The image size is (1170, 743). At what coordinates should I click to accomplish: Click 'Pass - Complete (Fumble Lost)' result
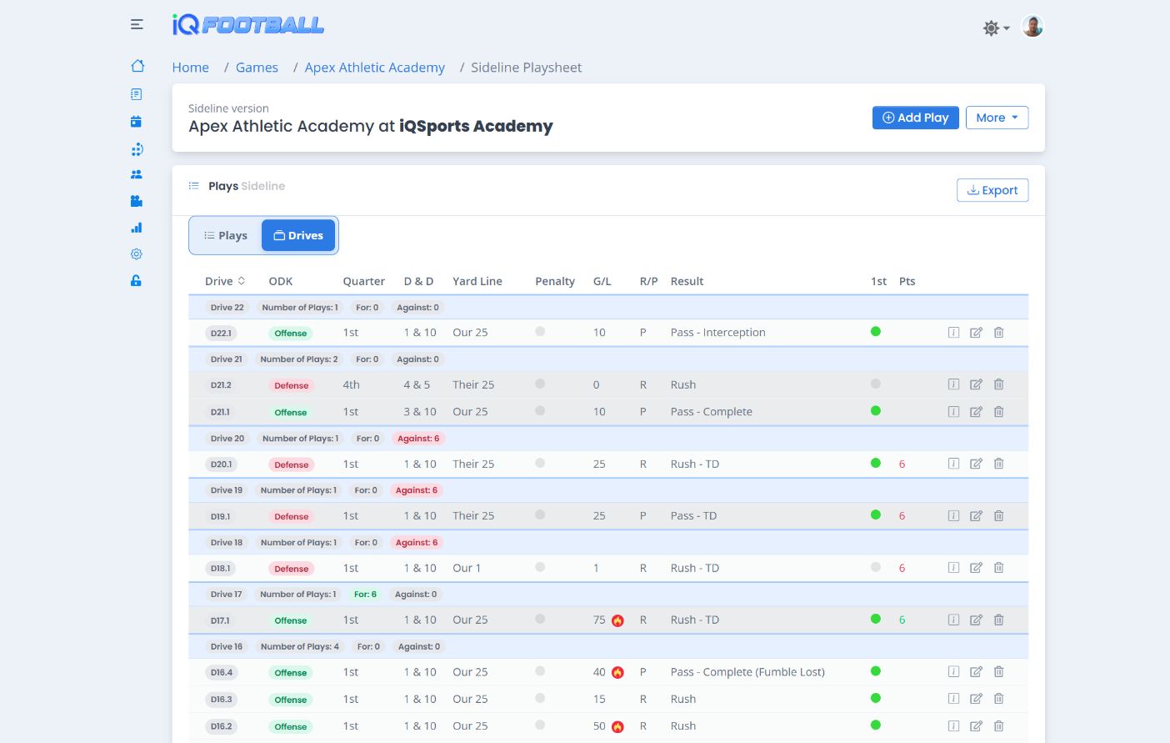(x=747, y=672)
